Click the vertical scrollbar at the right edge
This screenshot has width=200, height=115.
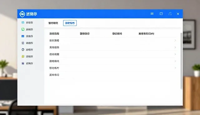click(181, 61)
